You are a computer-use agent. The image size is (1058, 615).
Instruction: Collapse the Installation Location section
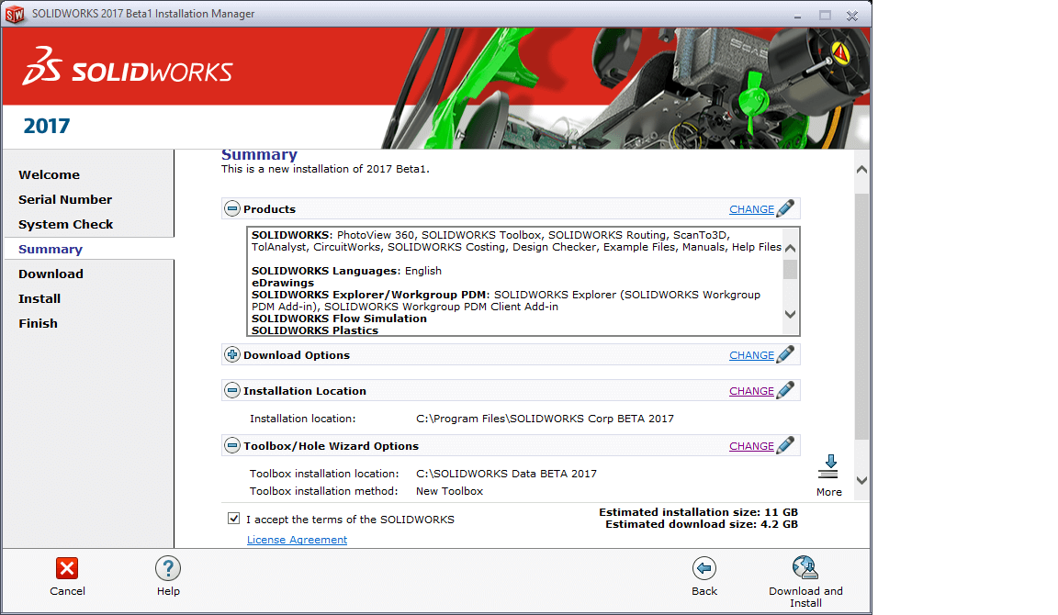[232, 390]
